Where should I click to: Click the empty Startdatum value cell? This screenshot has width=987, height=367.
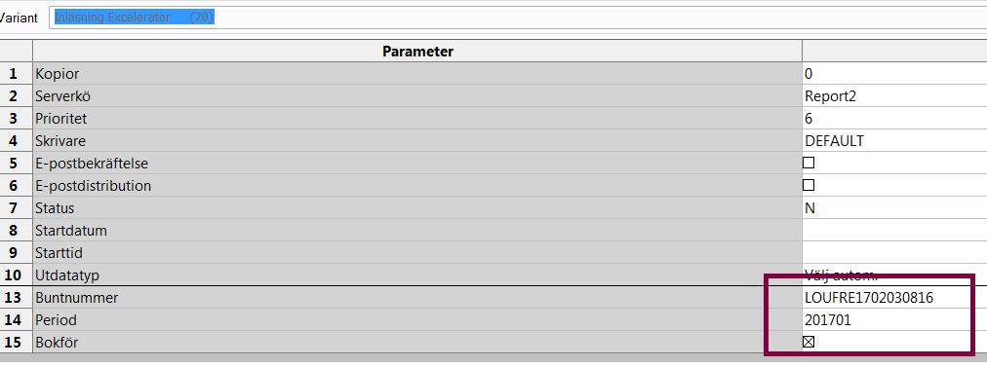tap(894, 230)
